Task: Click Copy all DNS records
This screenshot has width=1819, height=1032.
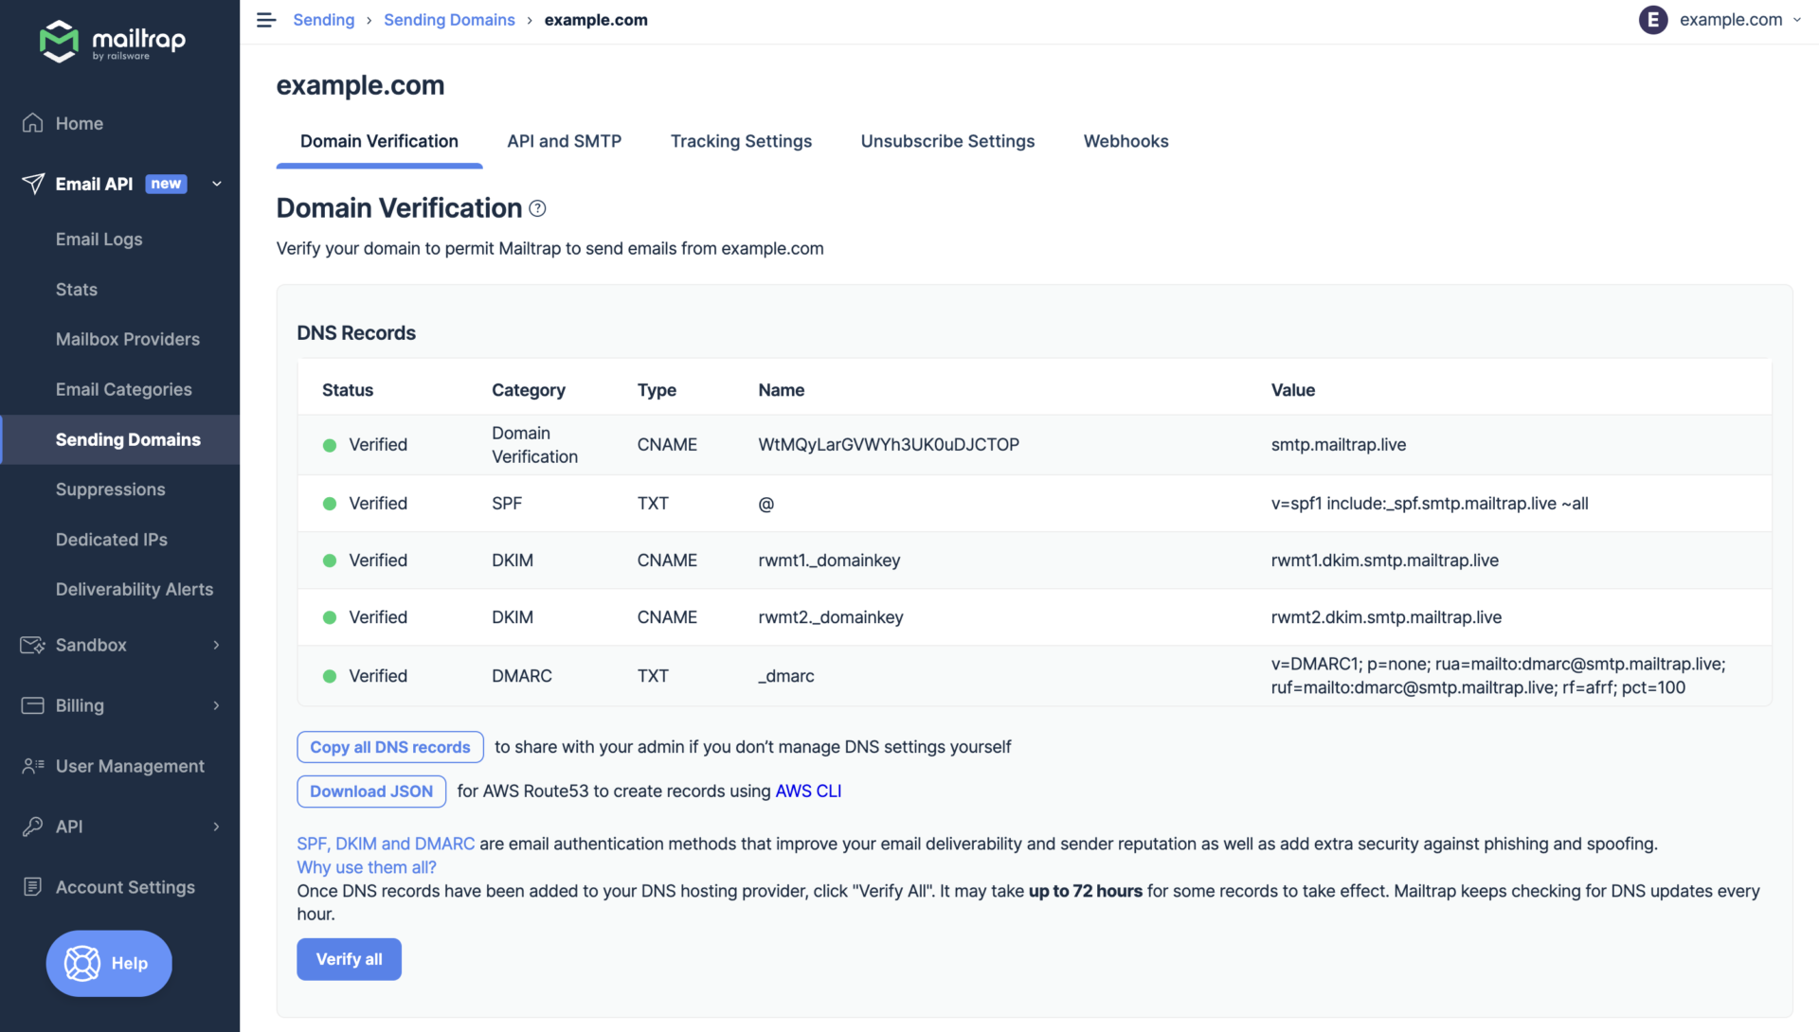Action: tap(389, 747)
